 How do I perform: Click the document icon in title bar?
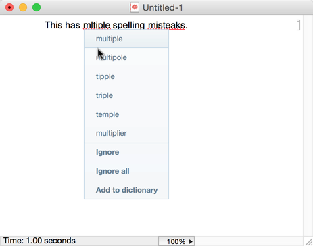(135, 7)
